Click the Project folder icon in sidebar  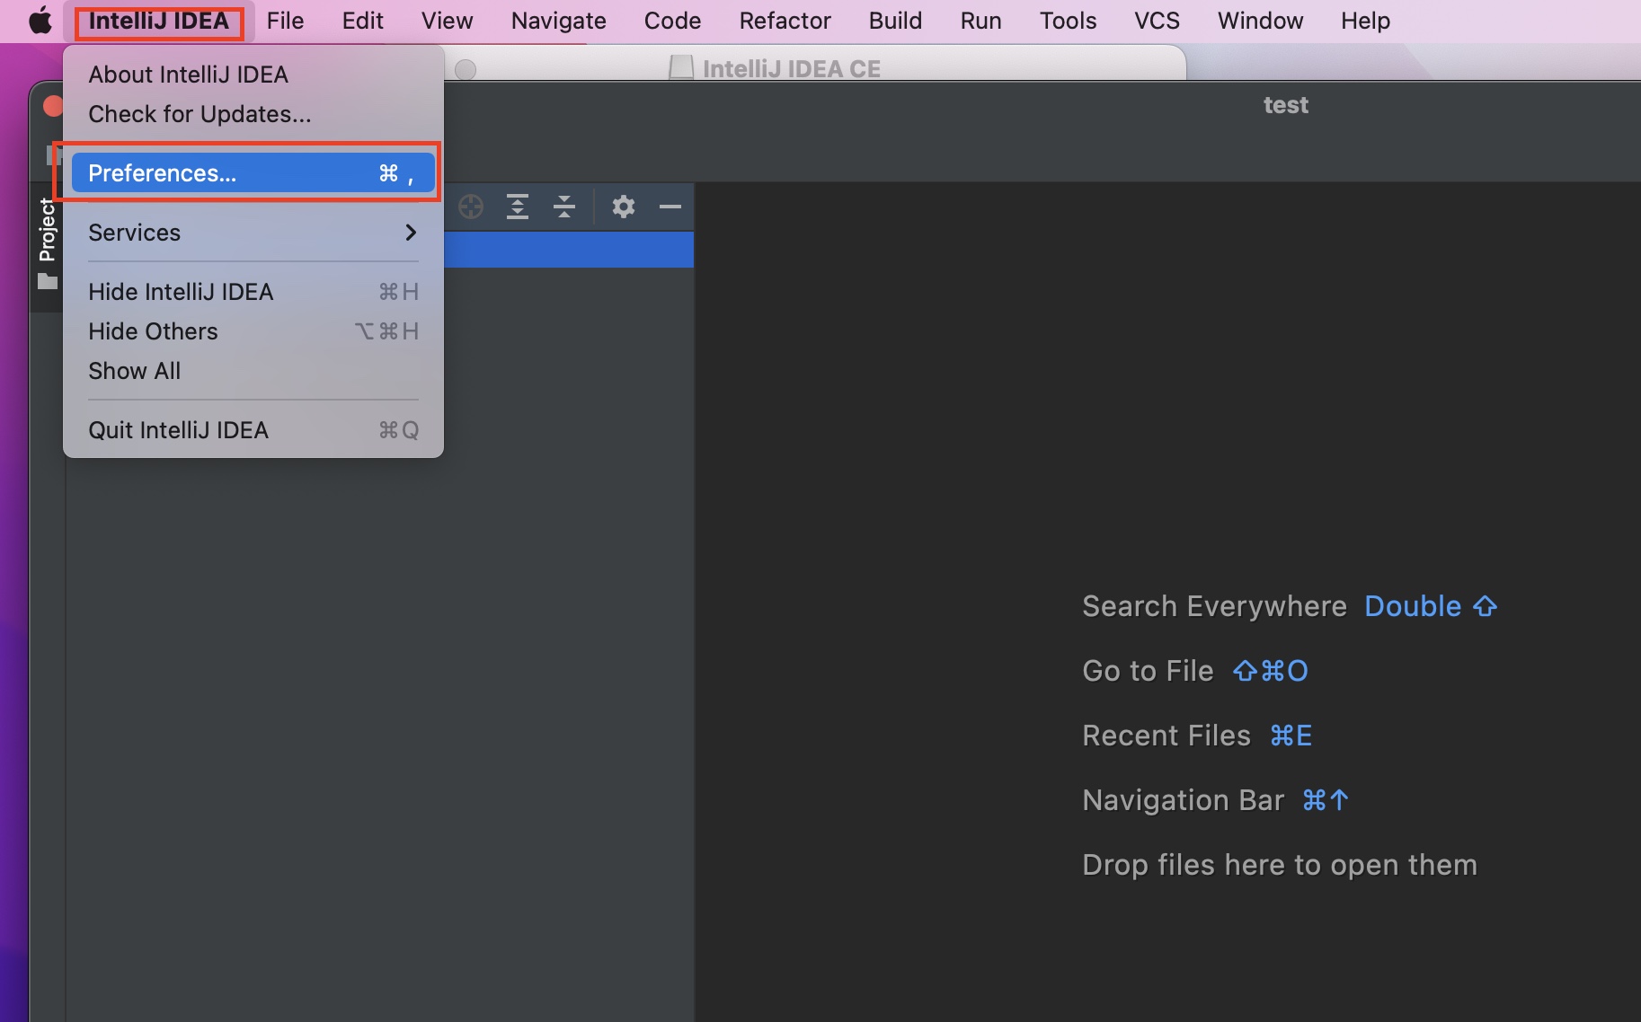pos(48,282)
